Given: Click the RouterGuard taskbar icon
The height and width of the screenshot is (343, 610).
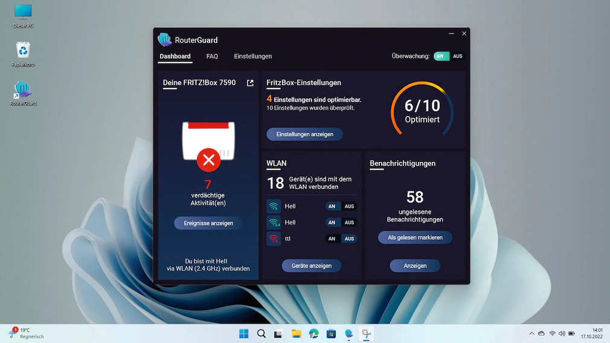Looking at the screenshot, I should pos(348,334).
